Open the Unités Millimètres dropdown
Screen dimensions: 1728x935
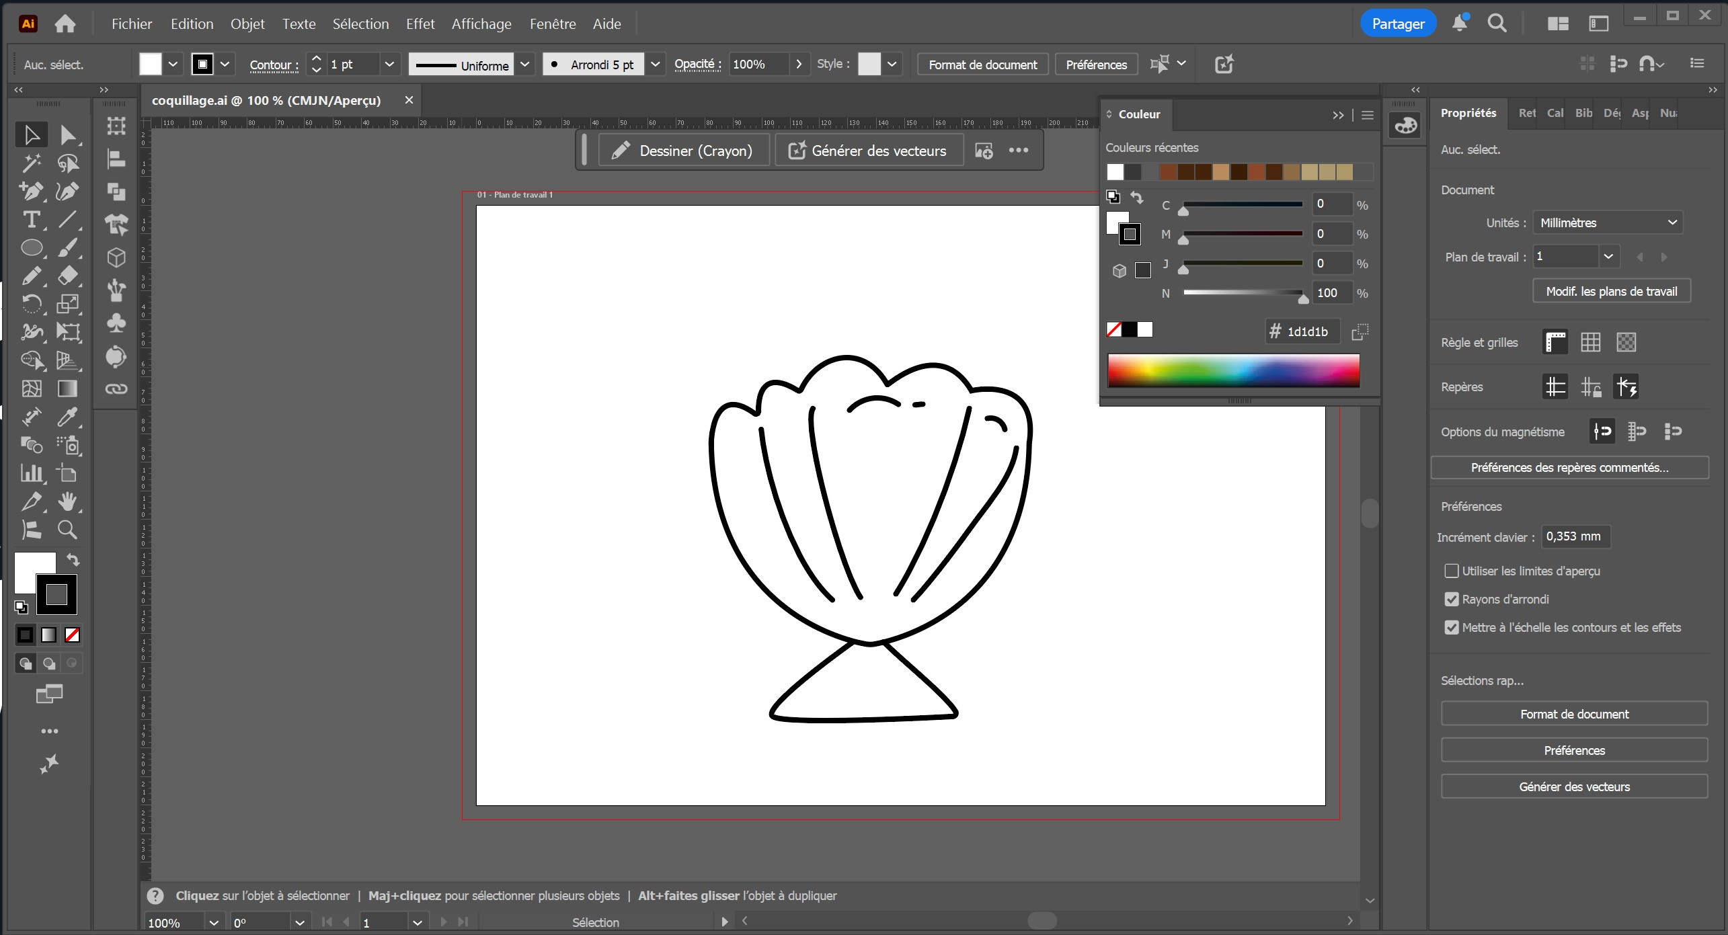coord(1607,222)
